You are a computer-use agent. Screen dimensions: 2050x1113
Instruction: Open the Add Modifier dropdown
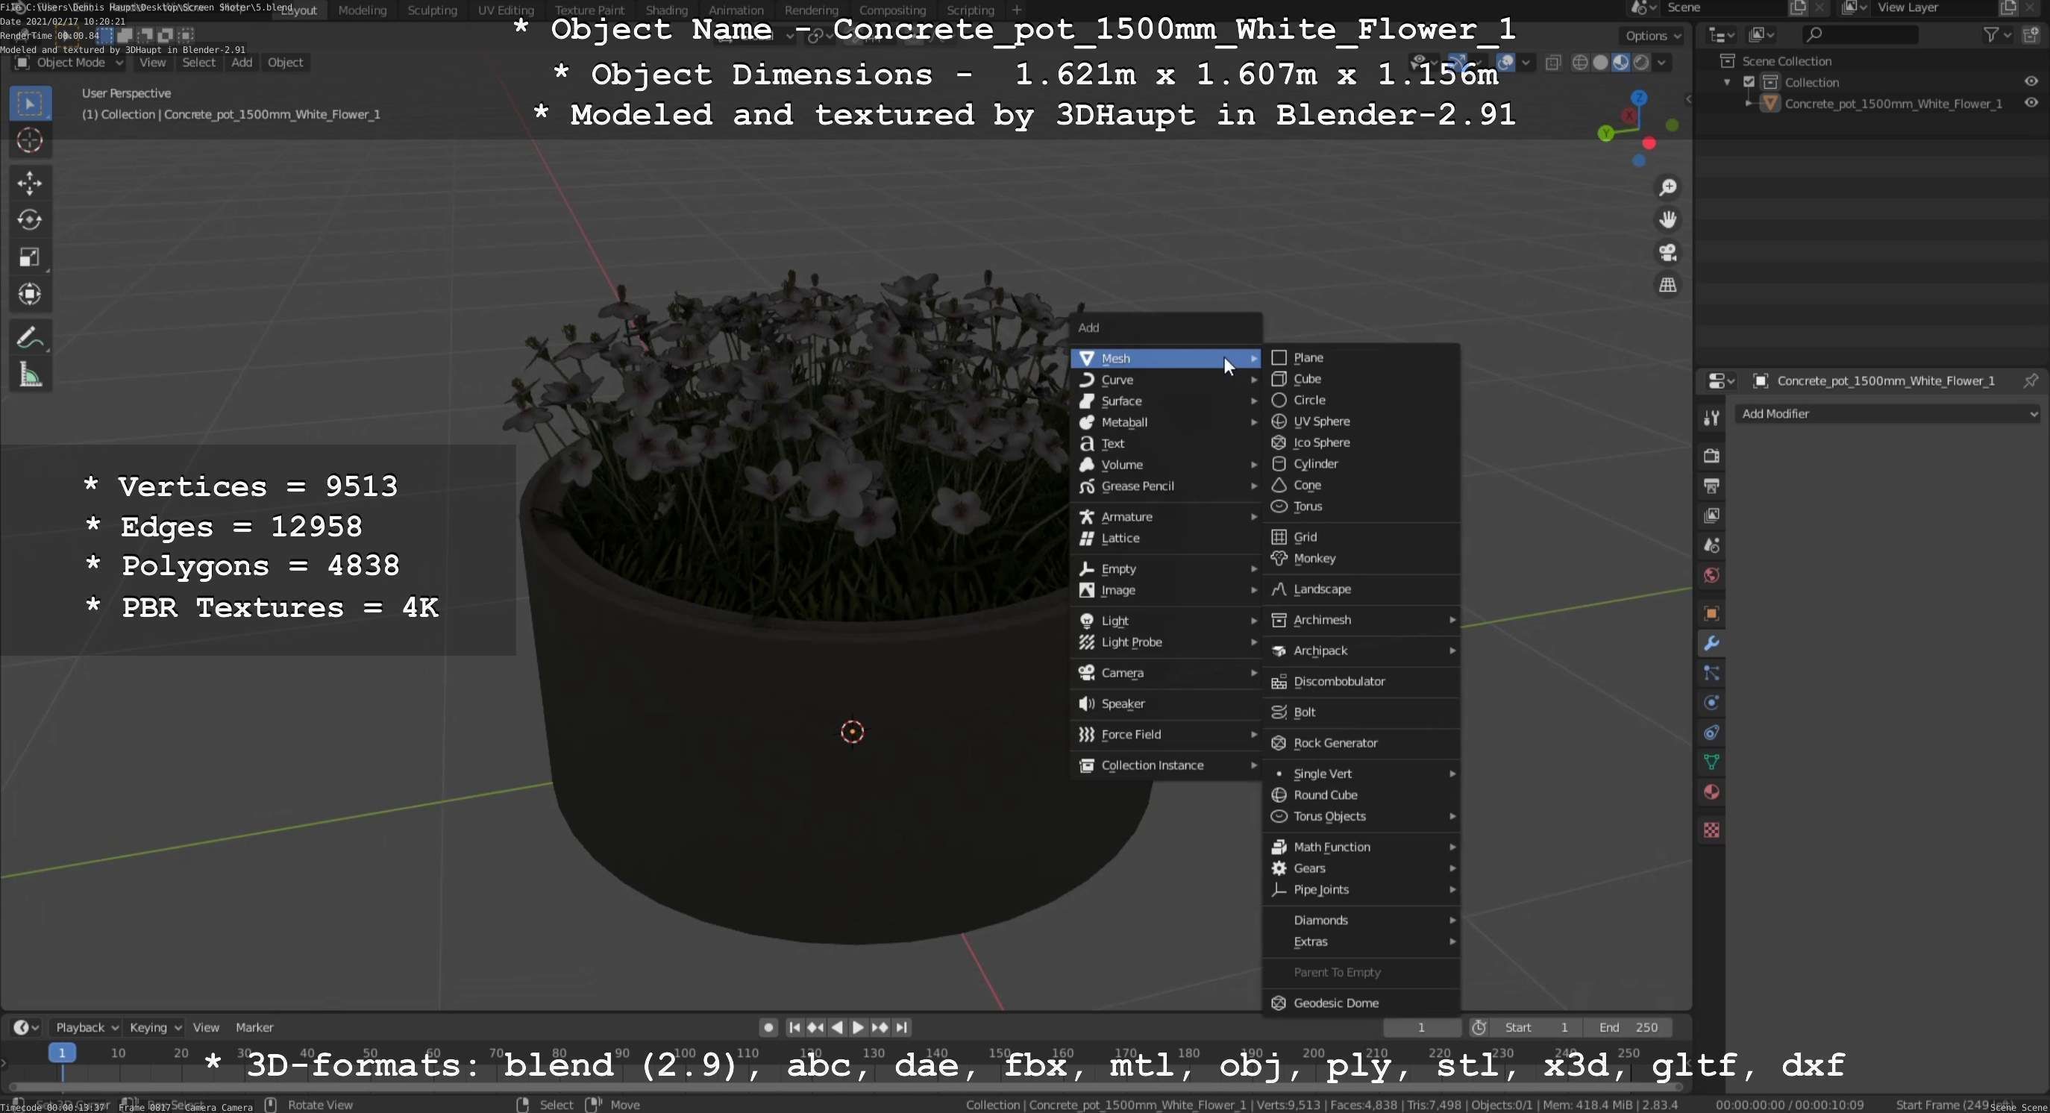pyautogui.click(x=1887, y=414)
